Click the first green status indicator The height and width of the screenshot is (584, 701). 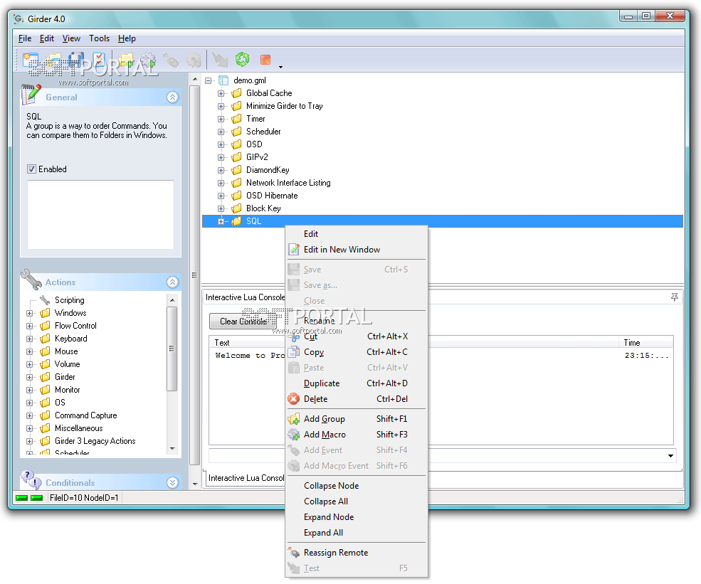click(x=21, y=498)
